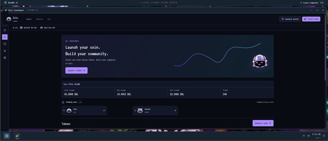This screenshot has width=328, height=141.
Task: Click the SOLANA OS breadcrumb in window title
Action: tap(33, 10)
